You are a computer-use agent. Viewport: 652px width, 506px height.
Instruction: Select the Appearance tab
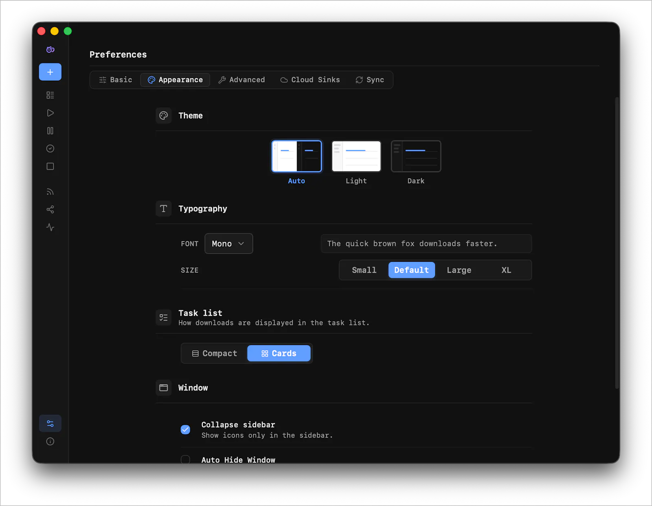click(x=175, y=80)
